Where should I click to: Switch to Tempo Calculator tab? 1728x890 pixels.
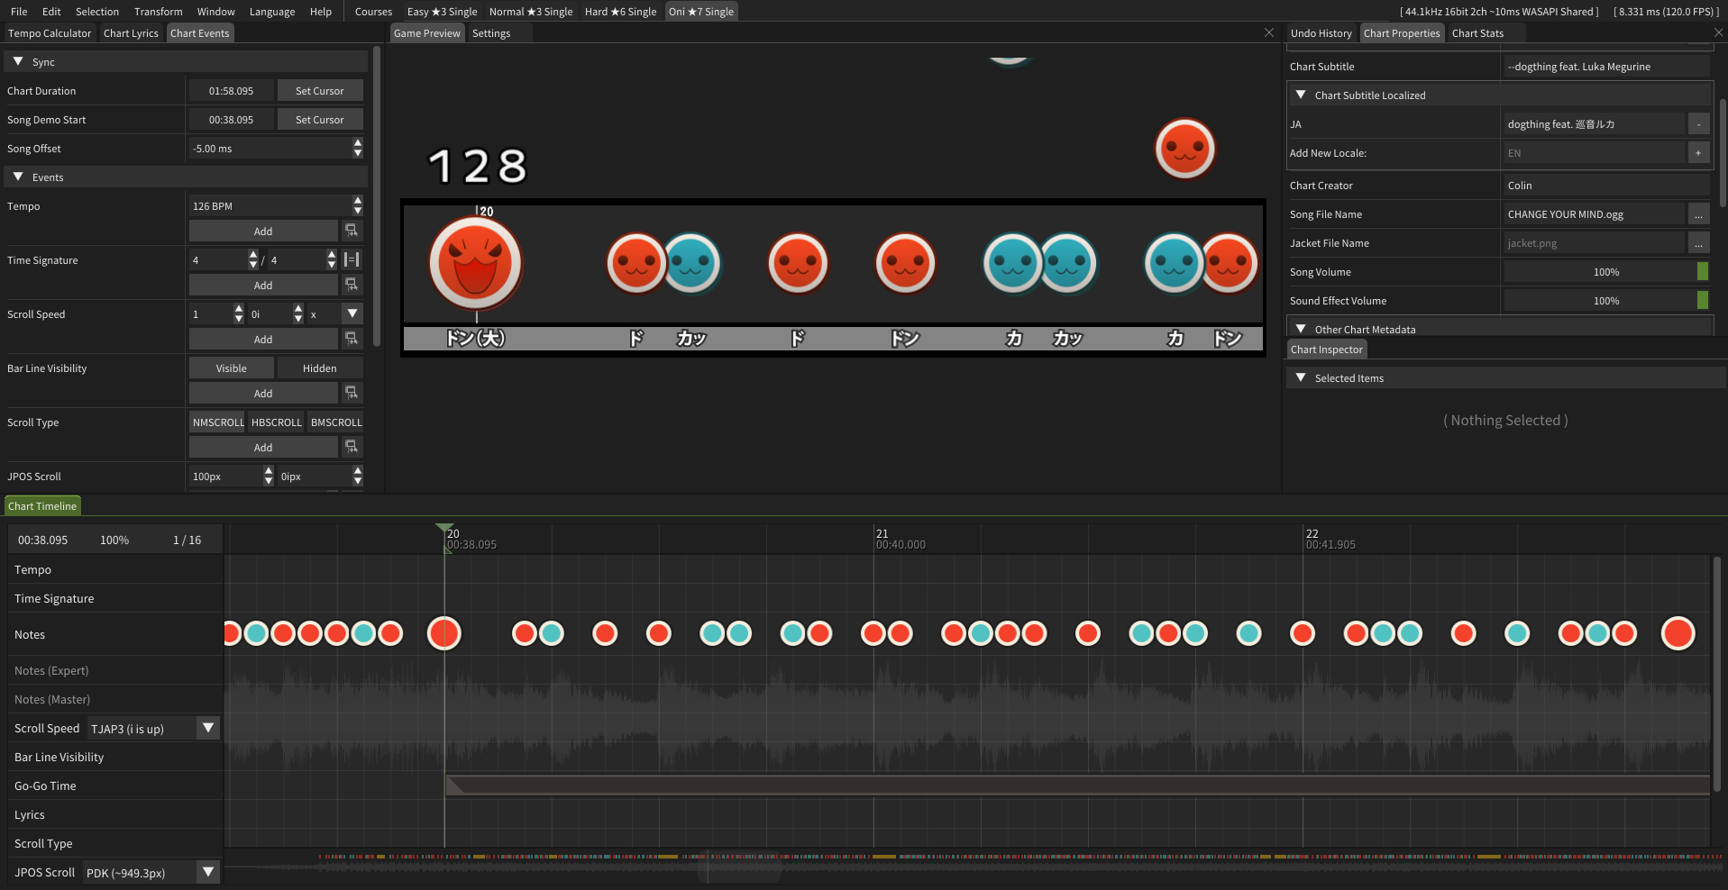pos(50,33)
